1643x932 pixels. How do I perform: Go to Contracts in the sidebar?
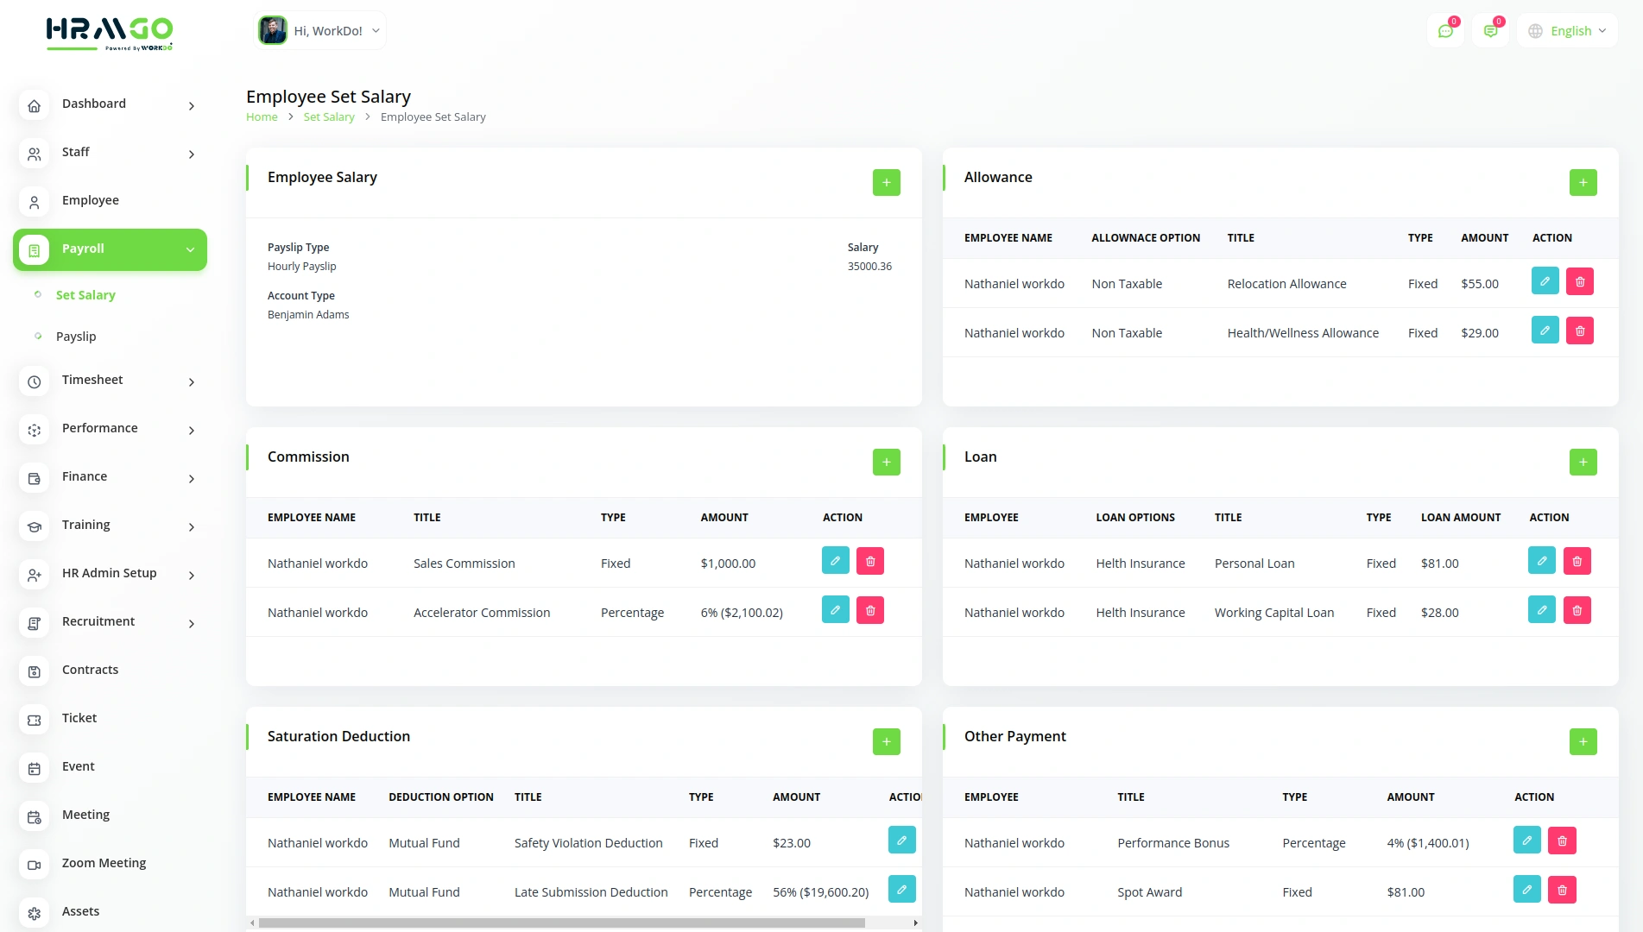90,671
